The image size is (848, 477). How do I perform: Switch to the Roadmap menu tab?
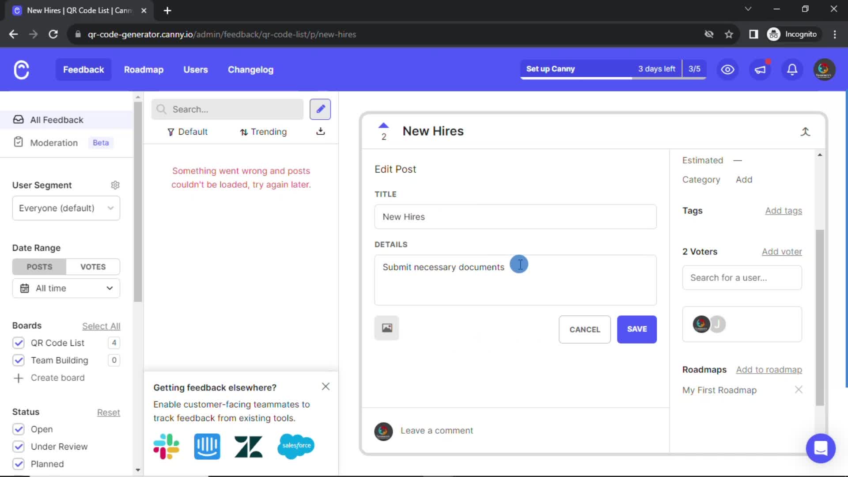click(144, 69)
